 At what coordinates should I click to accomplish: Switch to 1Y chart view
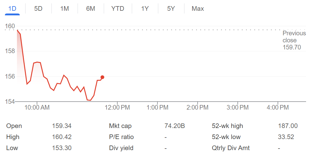coord(145,9)
